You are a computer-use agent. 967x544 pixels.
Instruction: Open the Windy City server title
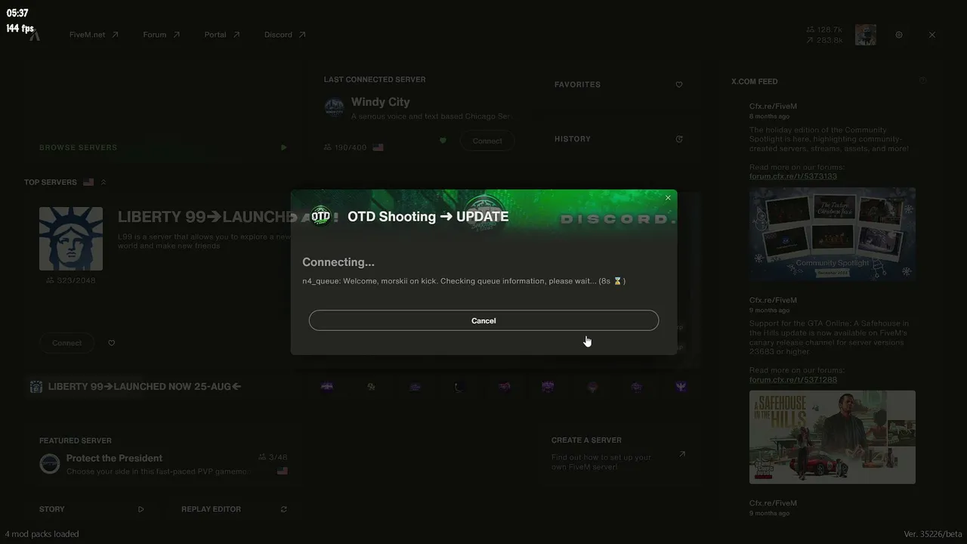(x=381, y=102)
